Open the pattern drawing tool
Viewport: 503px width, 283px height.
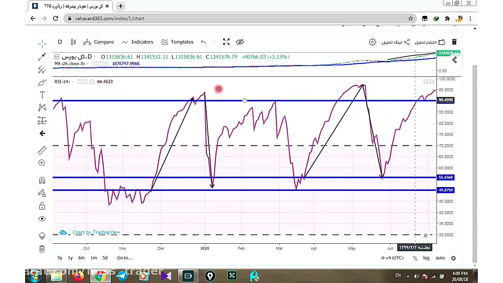click(x=42, y=107)
